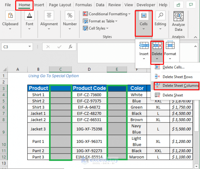Open the Cells group icon

[144, 15]
